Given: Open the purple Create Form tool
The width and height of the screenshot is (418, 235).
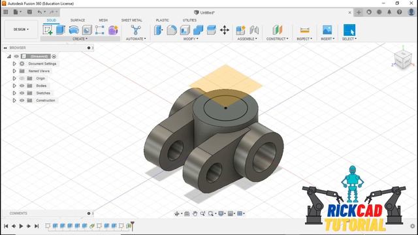Looking at the screenshot, I should click(x=113, y=30).
